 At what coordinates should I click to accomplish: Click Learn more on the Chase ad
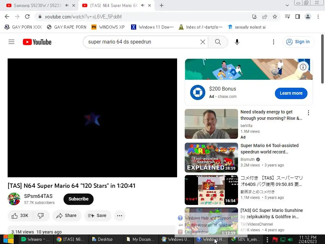coord(291,93)
